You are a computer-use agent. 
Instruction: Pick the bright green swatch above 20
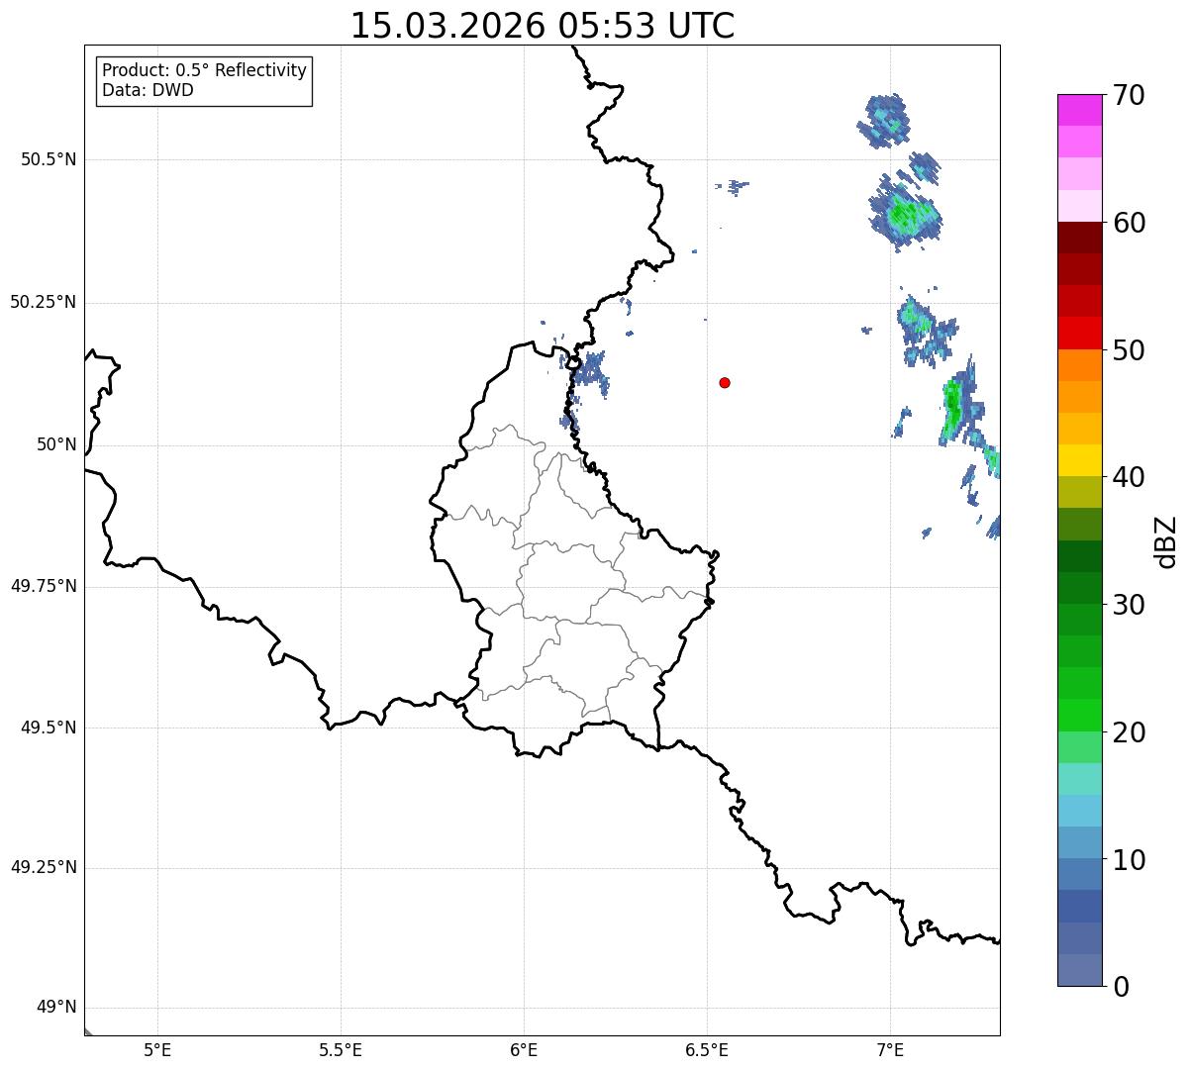(1080, 716)
